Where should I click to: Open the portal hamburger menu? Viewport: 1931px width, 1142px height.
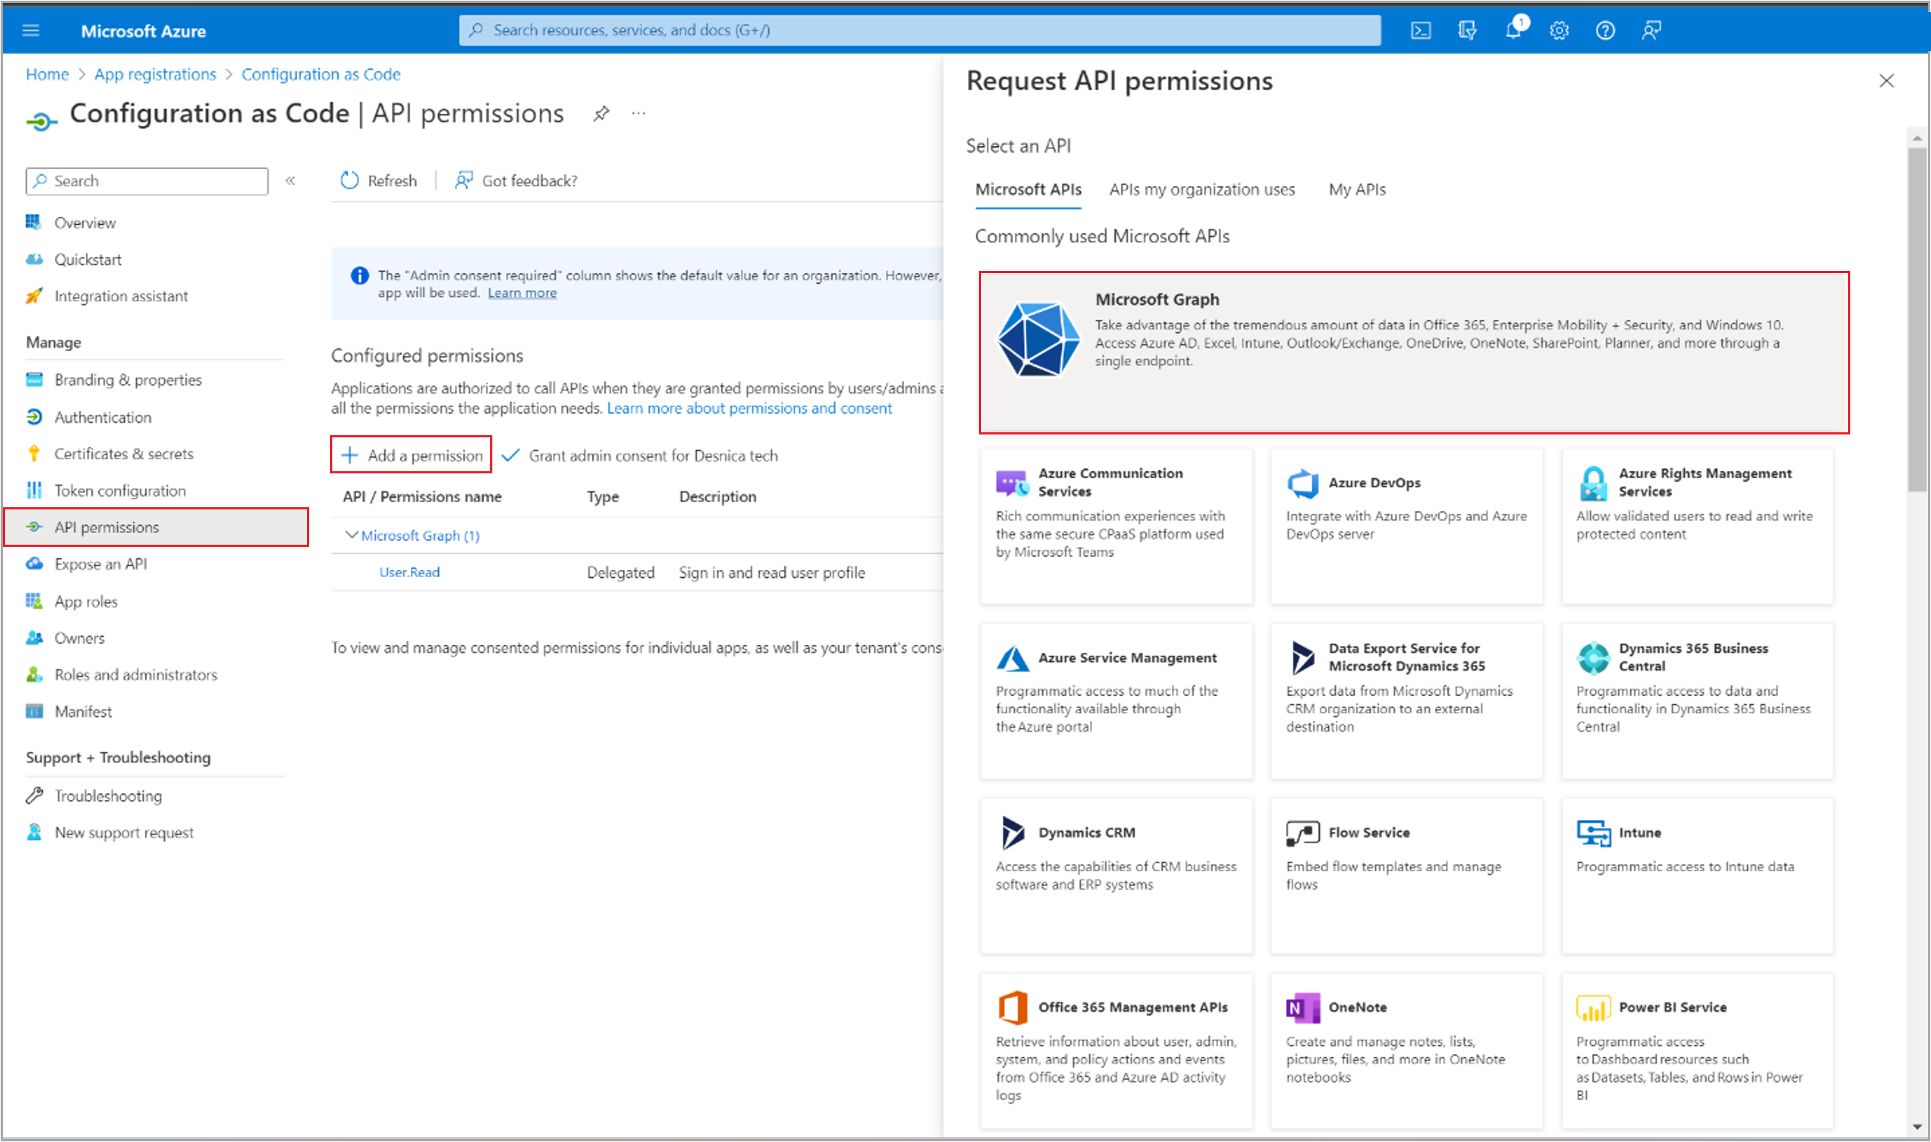click(x=31, y=31)
